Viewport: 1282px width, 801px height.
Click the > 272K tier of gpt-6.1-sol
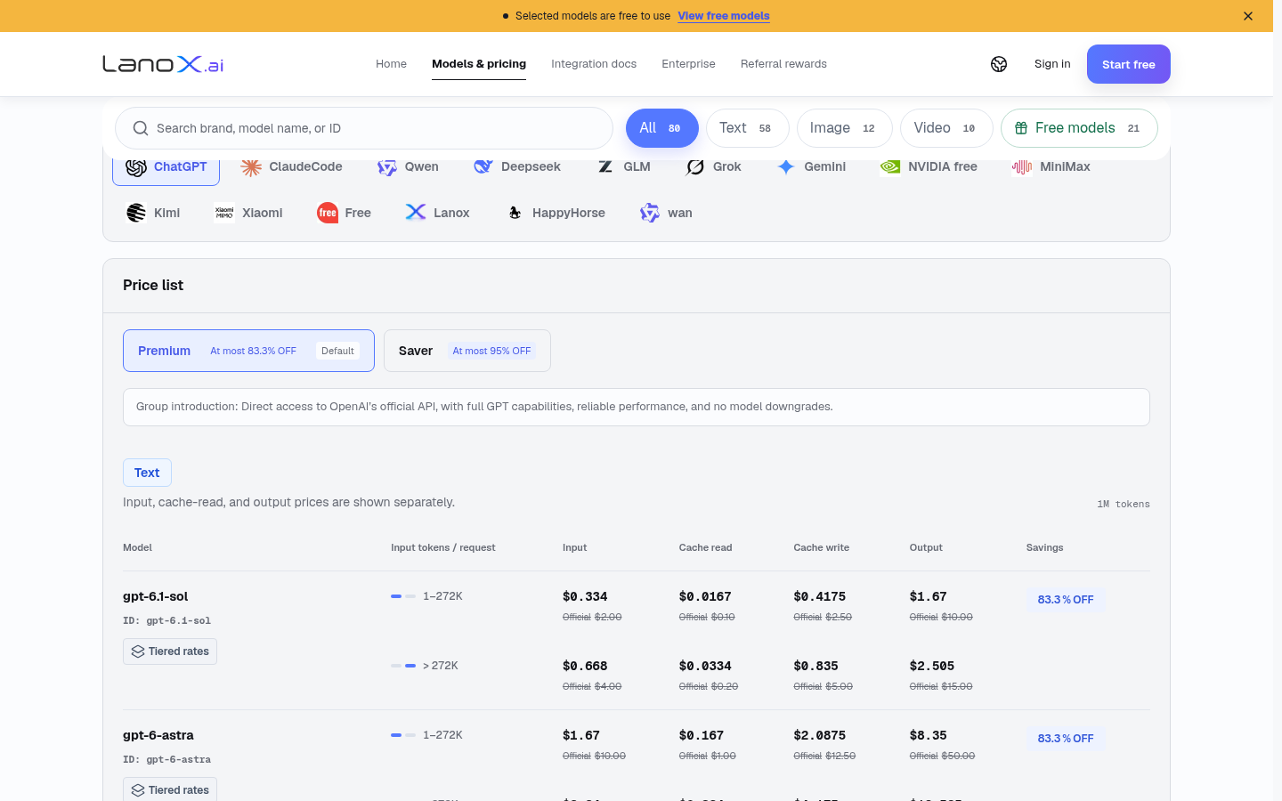[x=425, y=666]
